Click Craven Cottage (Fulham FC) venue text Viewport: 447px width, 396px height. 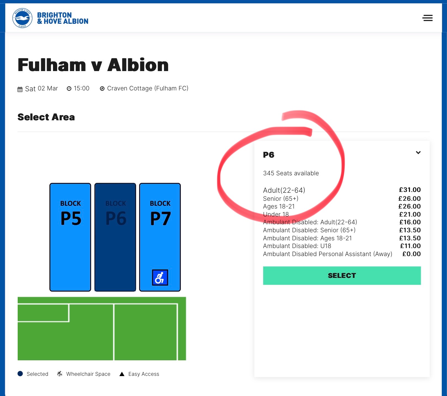point(148,88)
